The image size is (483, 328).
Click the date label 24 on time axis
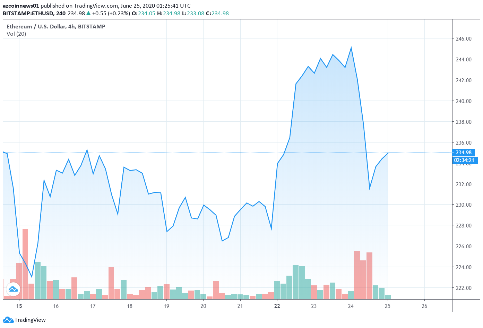coord(351,306)
